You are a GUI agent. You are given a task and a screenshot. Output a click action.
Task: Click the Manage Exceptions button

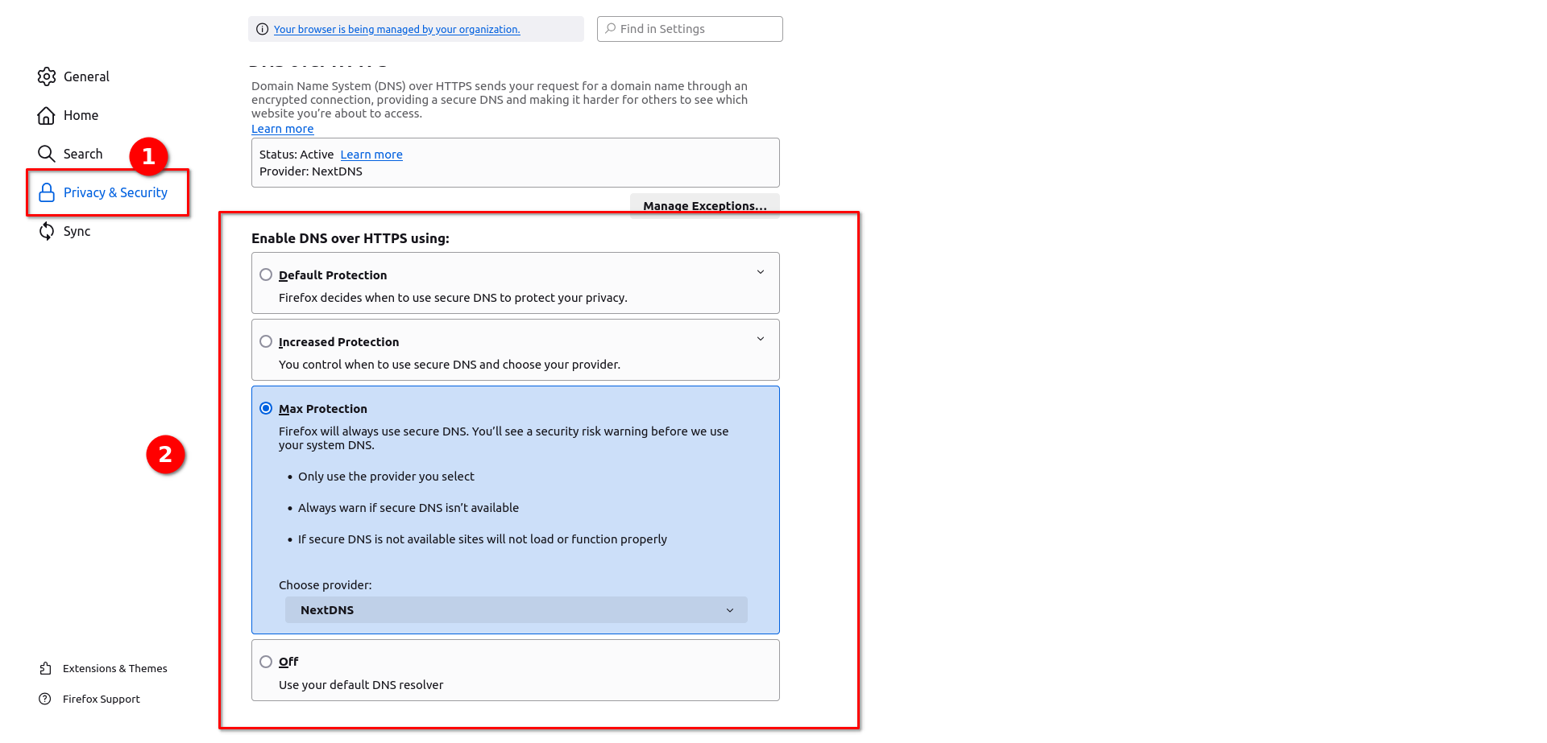[705, 205]
